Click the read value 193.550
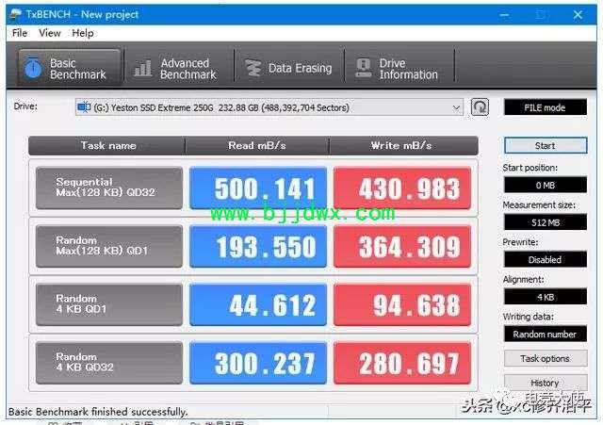 click(258, 246)
